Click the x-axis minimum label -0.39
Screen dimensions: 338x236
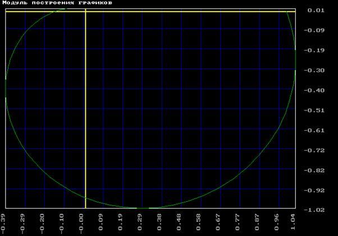tap(3, 222)
